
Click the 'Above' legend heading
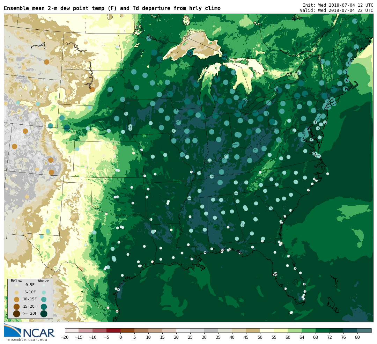(x=43, y=281)
